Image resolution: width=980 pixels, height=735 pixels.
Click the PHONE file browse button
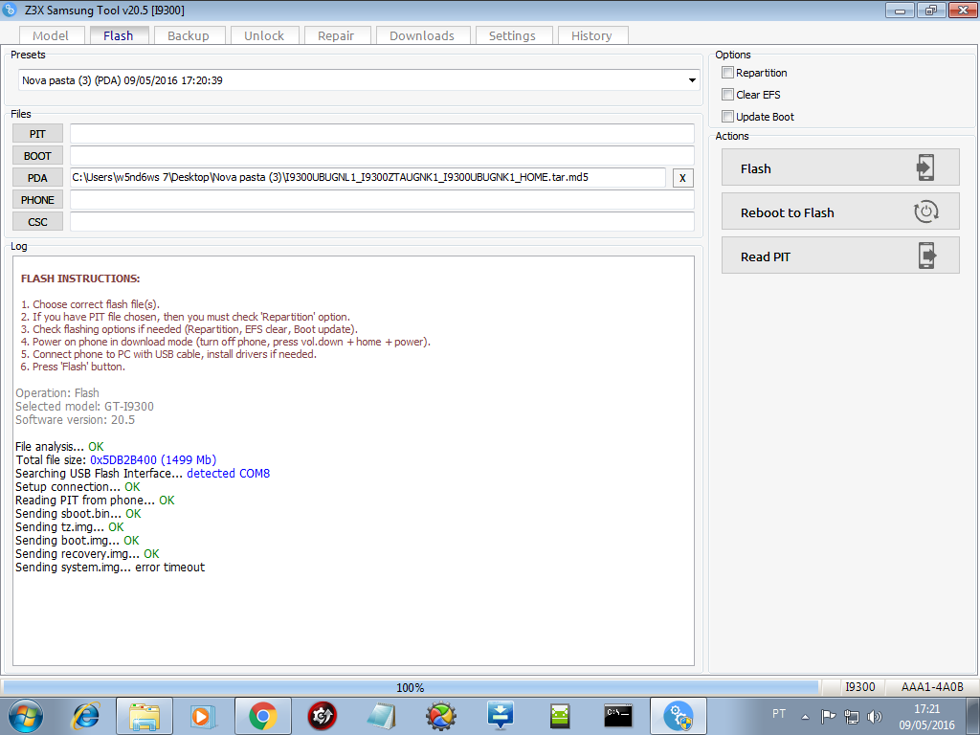click(37, 200)
